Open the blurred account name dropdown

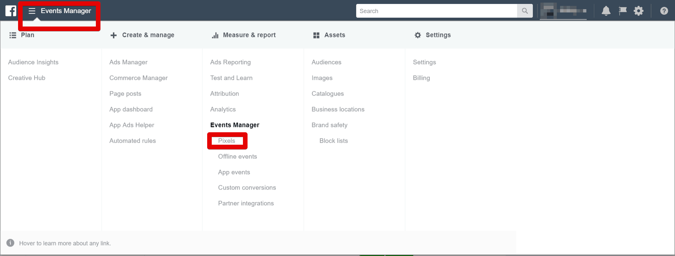(x=563, y=11)
